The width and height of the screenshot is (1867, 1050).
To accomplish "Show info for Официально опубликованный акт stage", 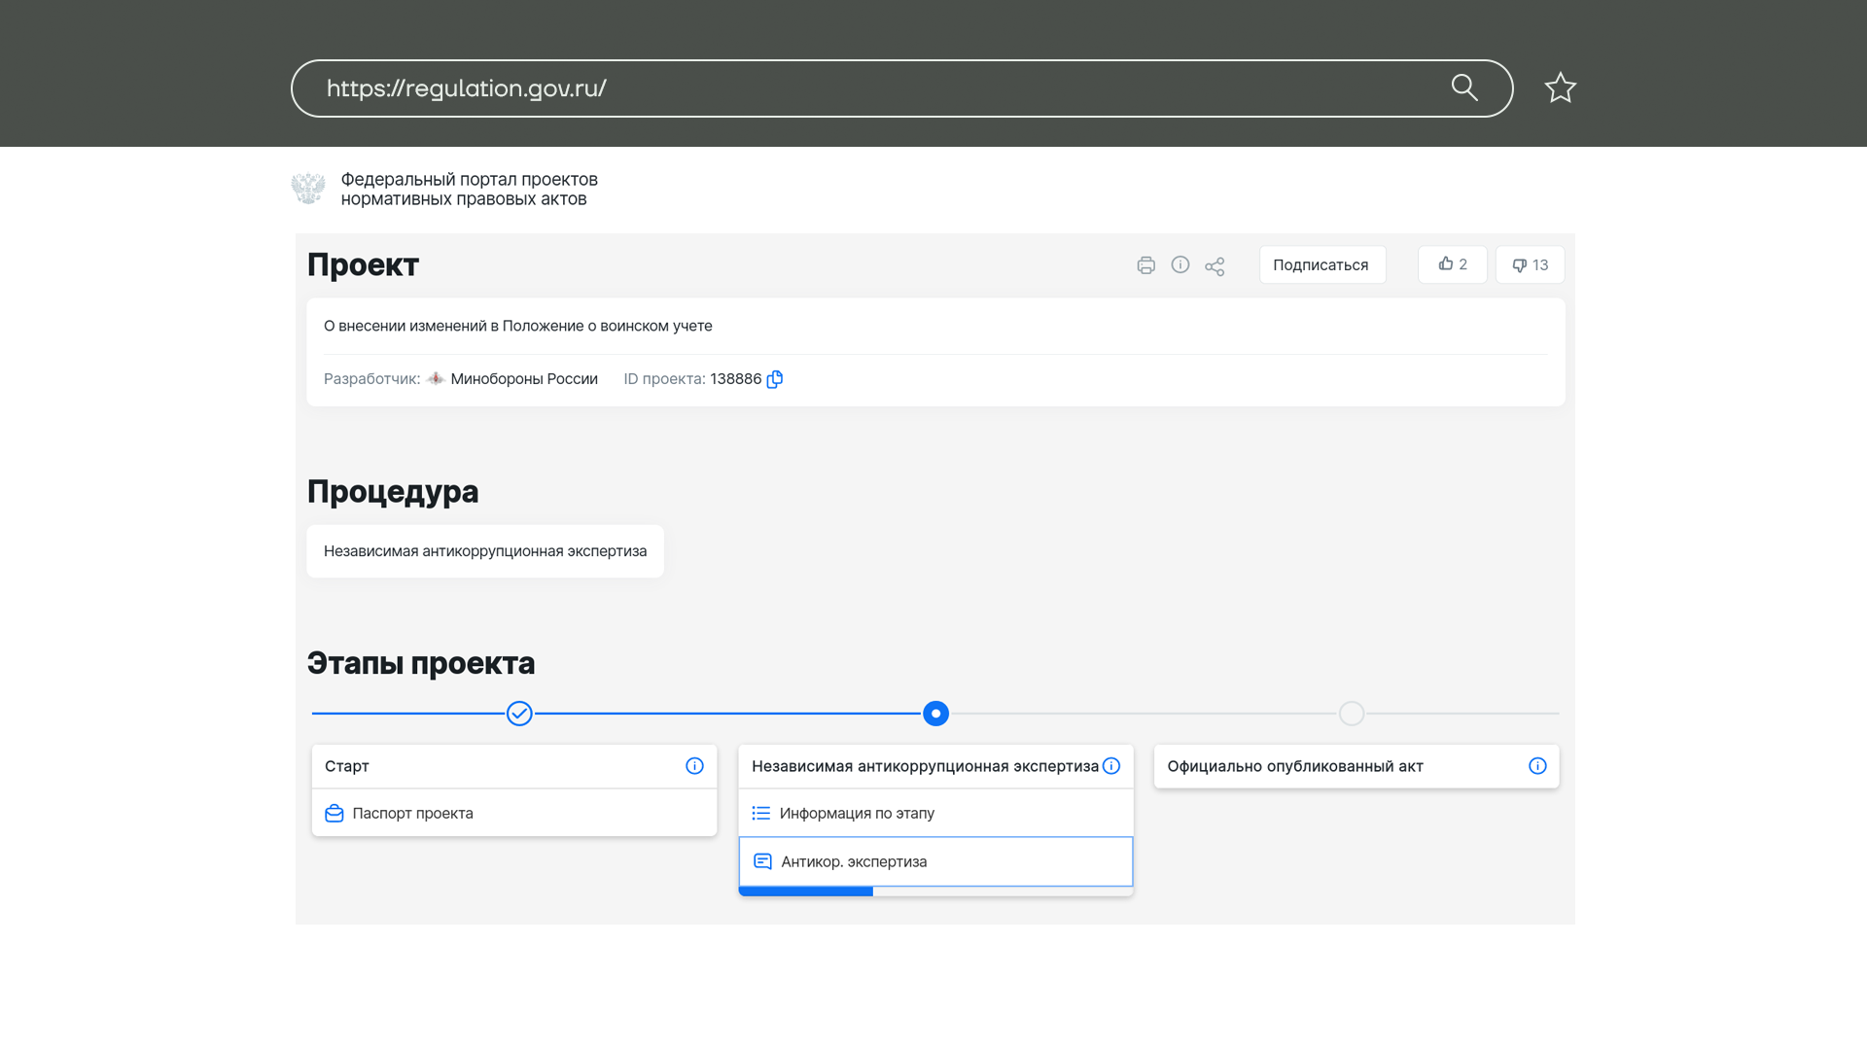I will pos(1537,766).
